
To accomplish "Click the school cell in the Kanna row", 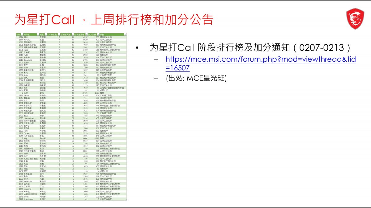I will [x=106, y=96].
